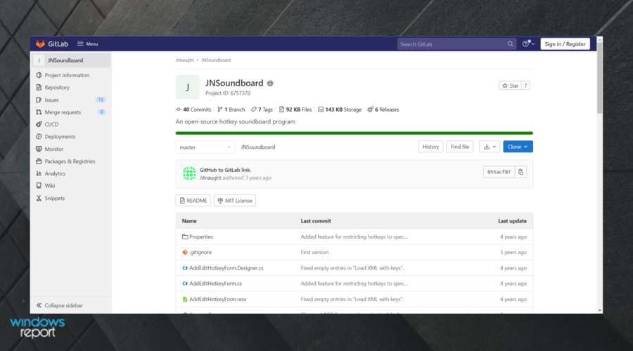
Task: Open the Wiki page
Action: (50, 186)
